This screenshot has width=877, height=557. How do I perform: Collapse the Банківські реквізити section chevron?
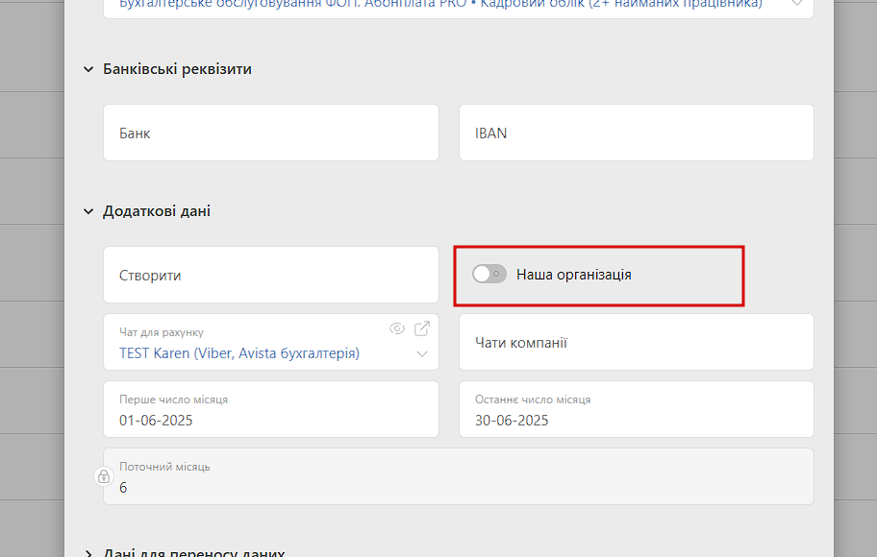[88, 69]
